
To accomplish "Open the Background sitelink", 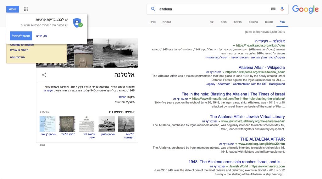I will click(x=277, y=84).
